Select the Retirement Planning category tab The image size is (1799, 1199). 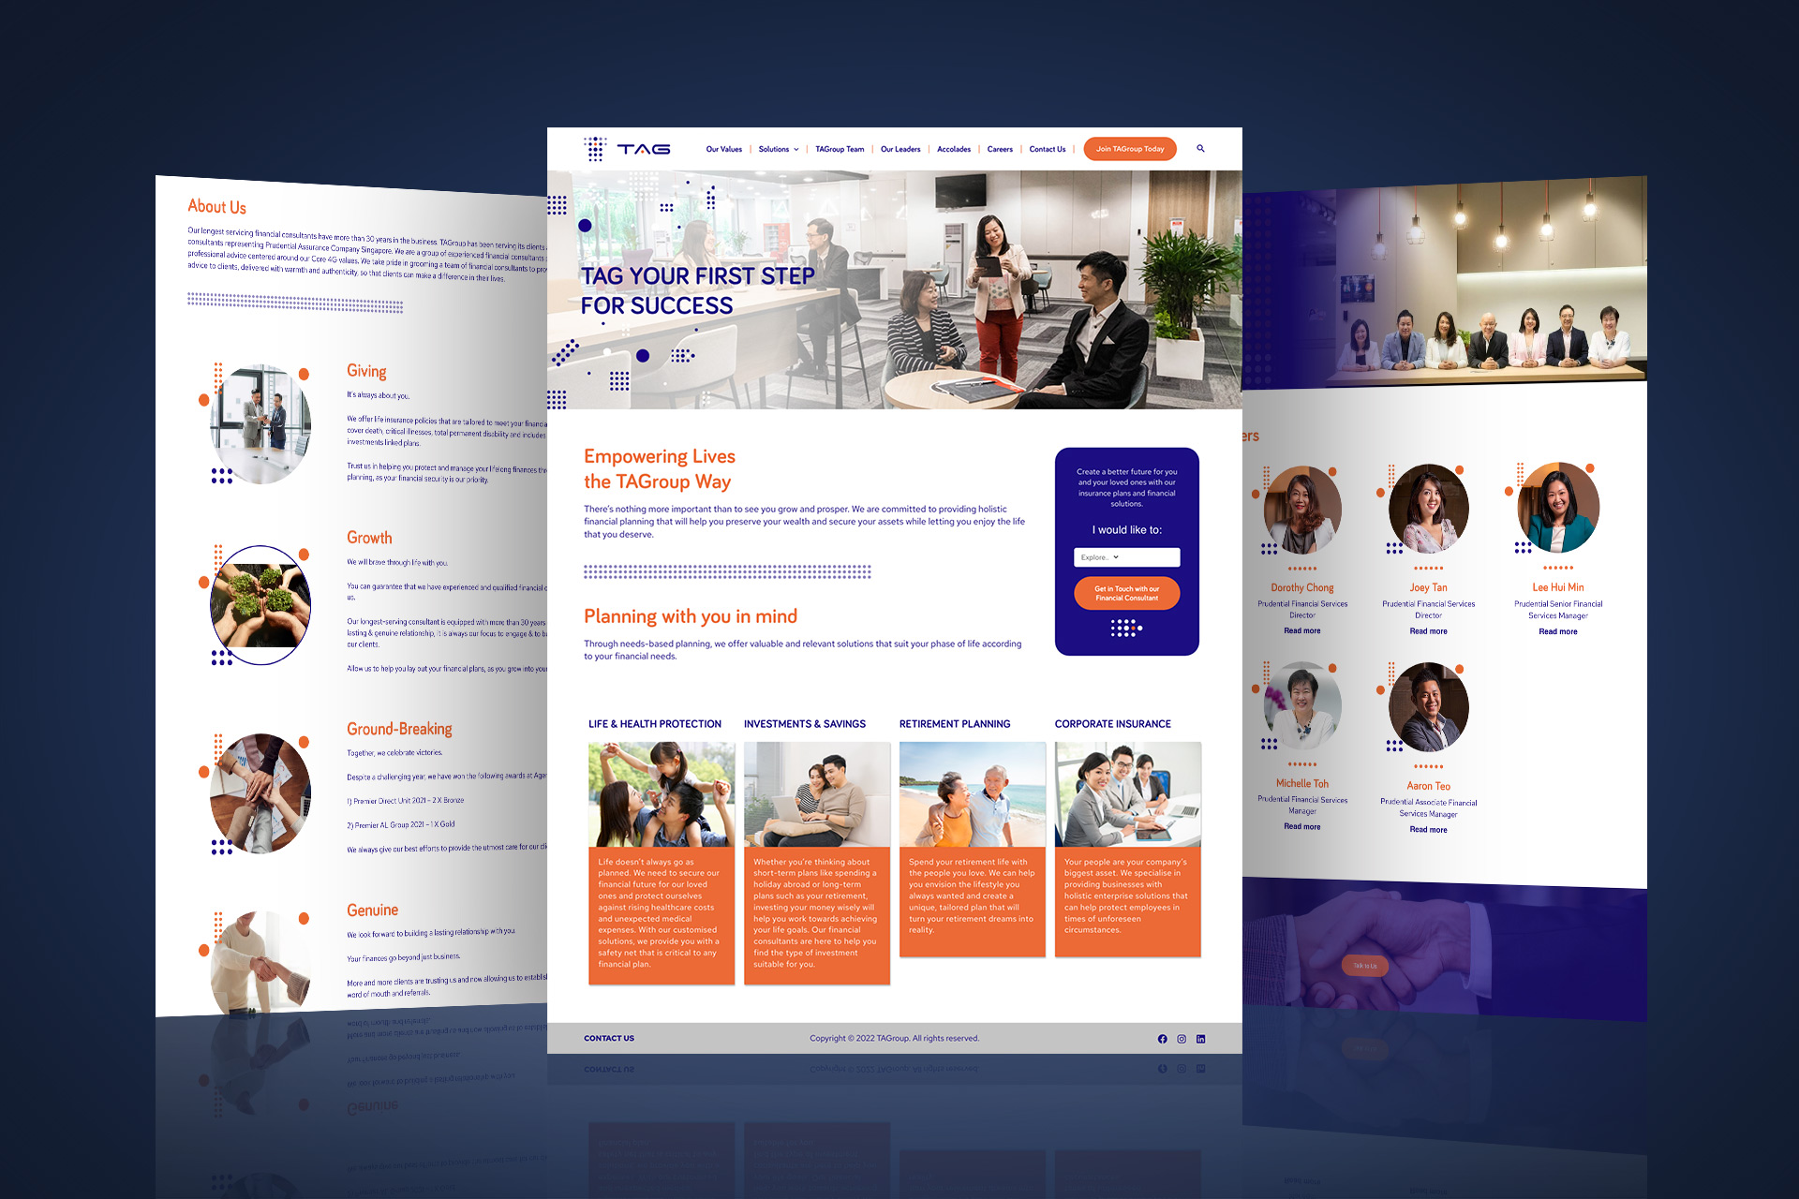click(x=955, y=722)
